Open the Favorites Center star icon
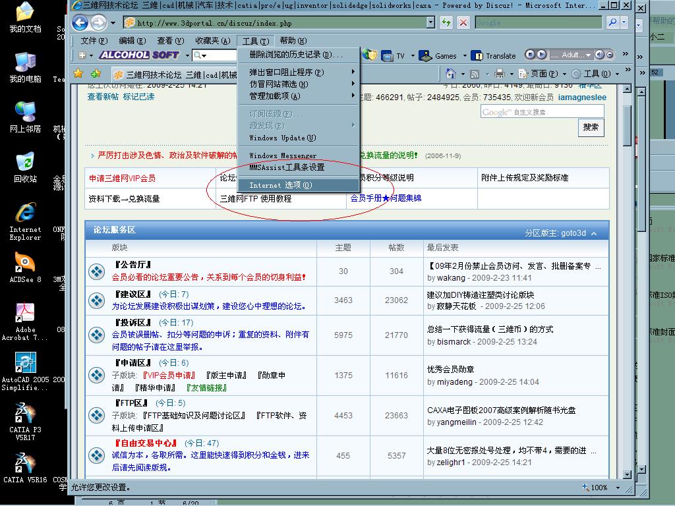Viewport: 675px width, 506px height. pos(78,74)
